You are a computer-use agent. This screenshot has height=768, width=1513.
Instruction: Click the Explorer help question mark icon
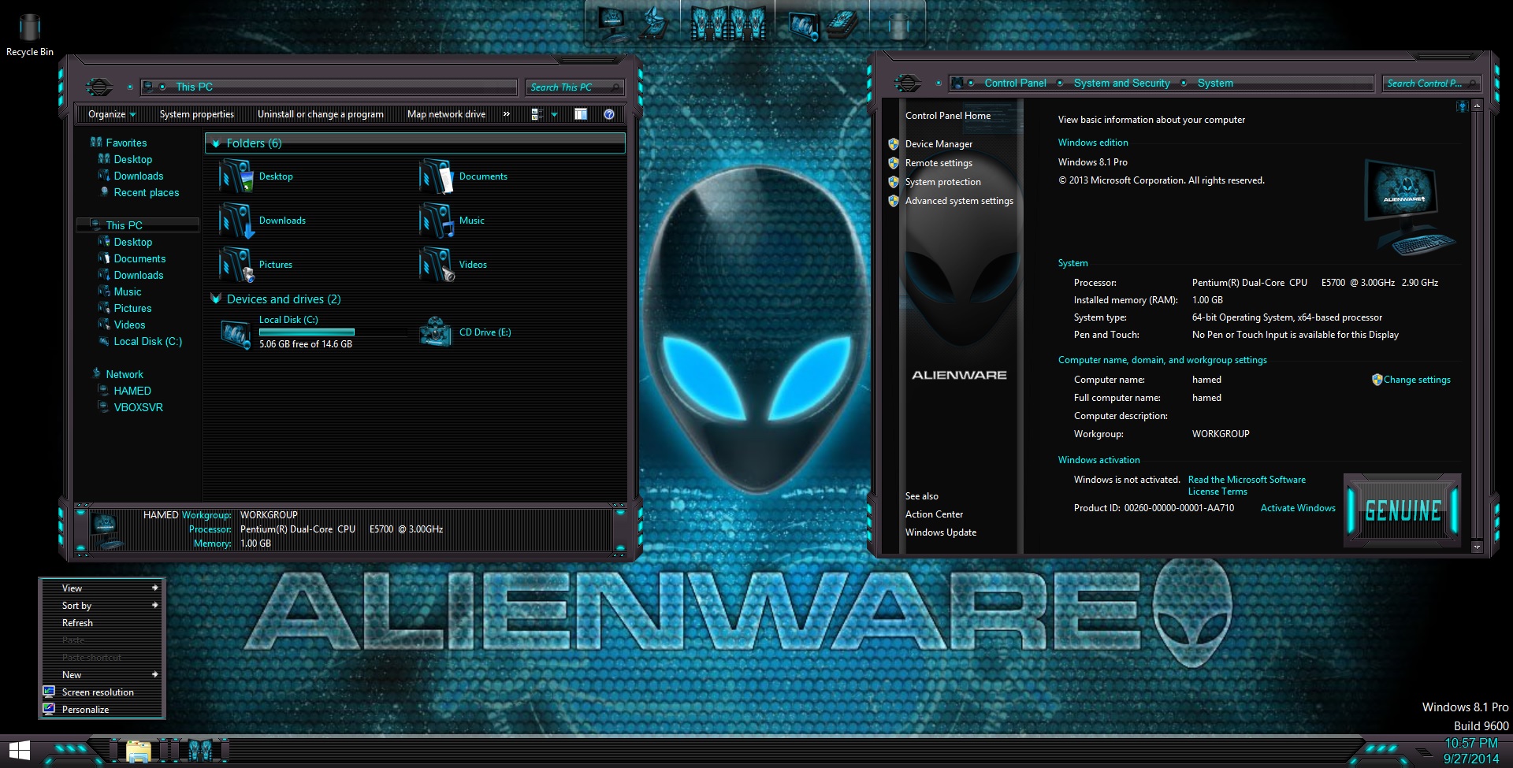tap(609, 114)
